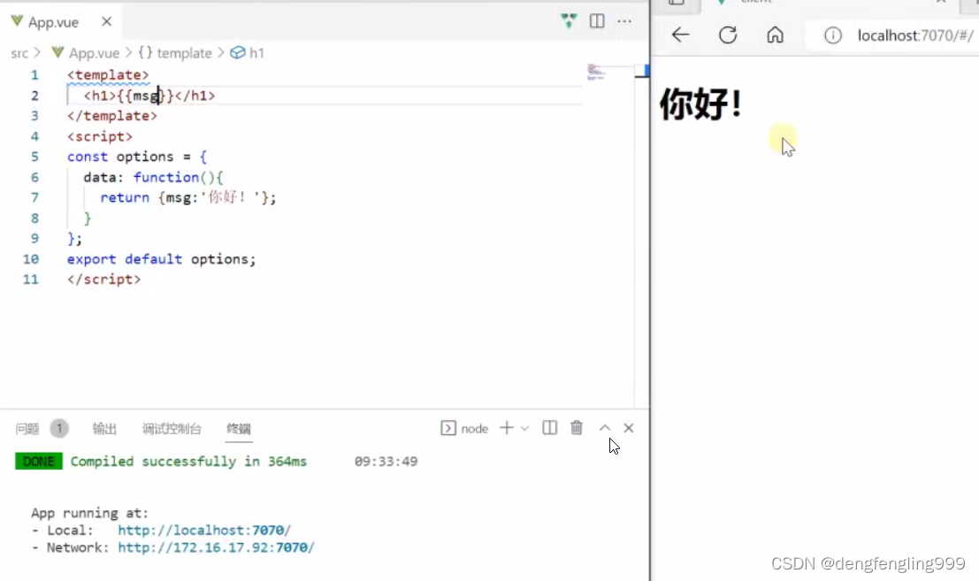
Task: Expand the new terminal launch profile dropdown
Action: (x=524, y=429)
